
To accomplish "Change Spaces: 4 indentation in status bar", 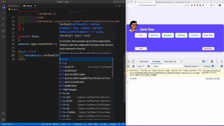I will click(56, 124).
